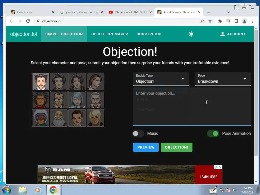Select Phoenix Wright character portrait

[x=41, y=82]
